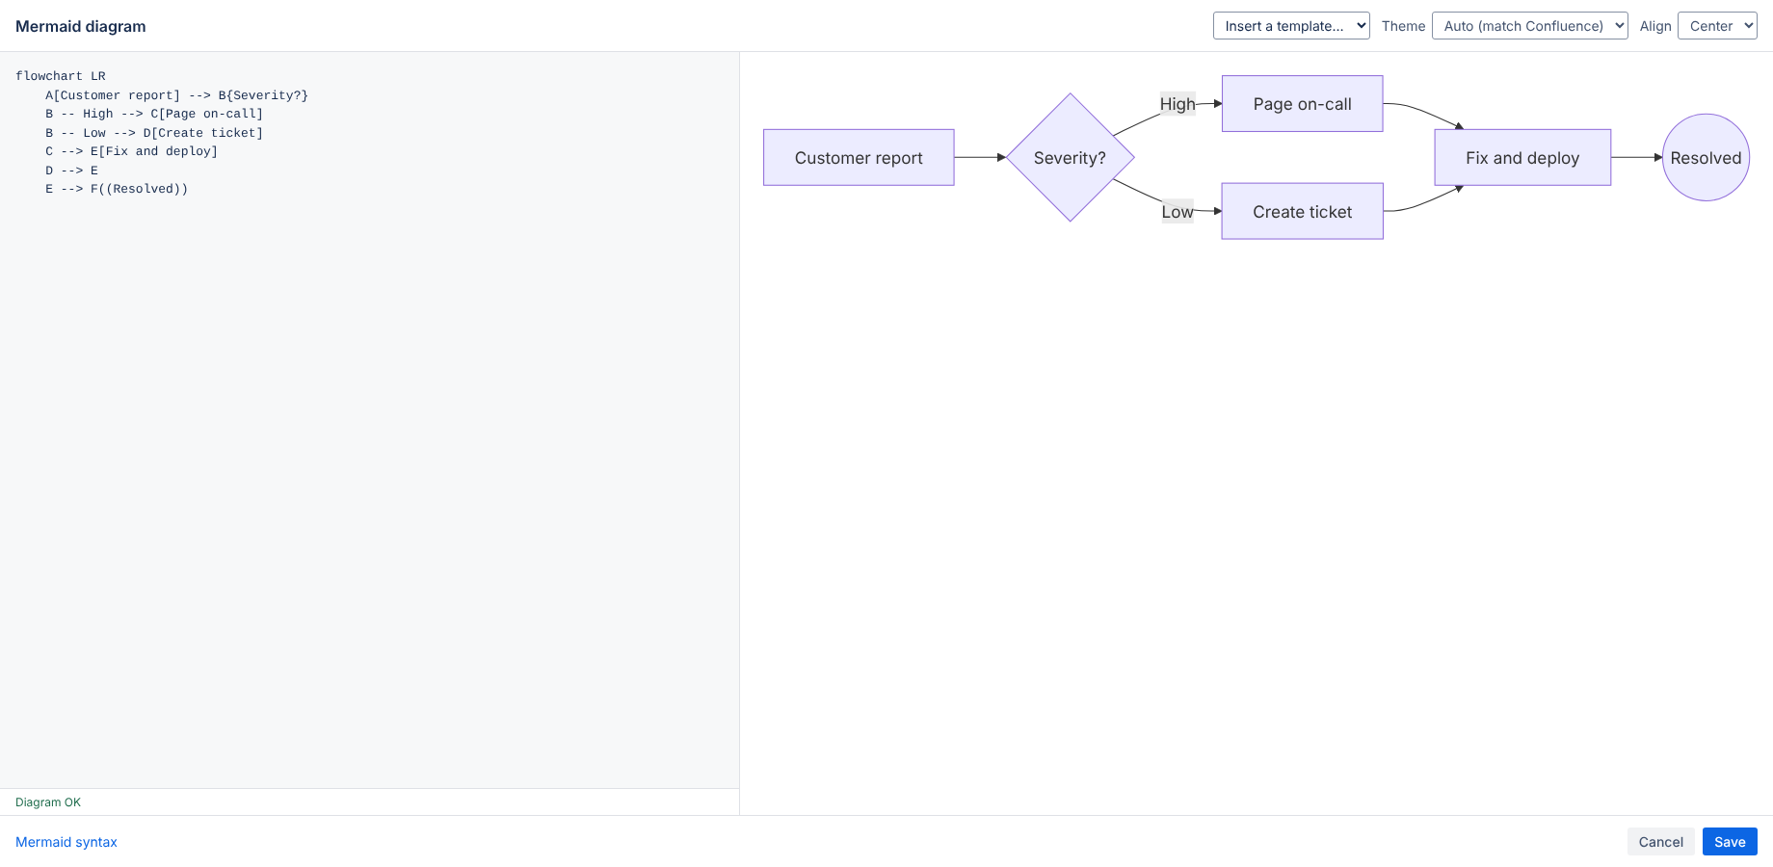Click the code line 'E --> F((Resolved))'
Viewport: 1773px width, 867px height.
pos(117,189)
